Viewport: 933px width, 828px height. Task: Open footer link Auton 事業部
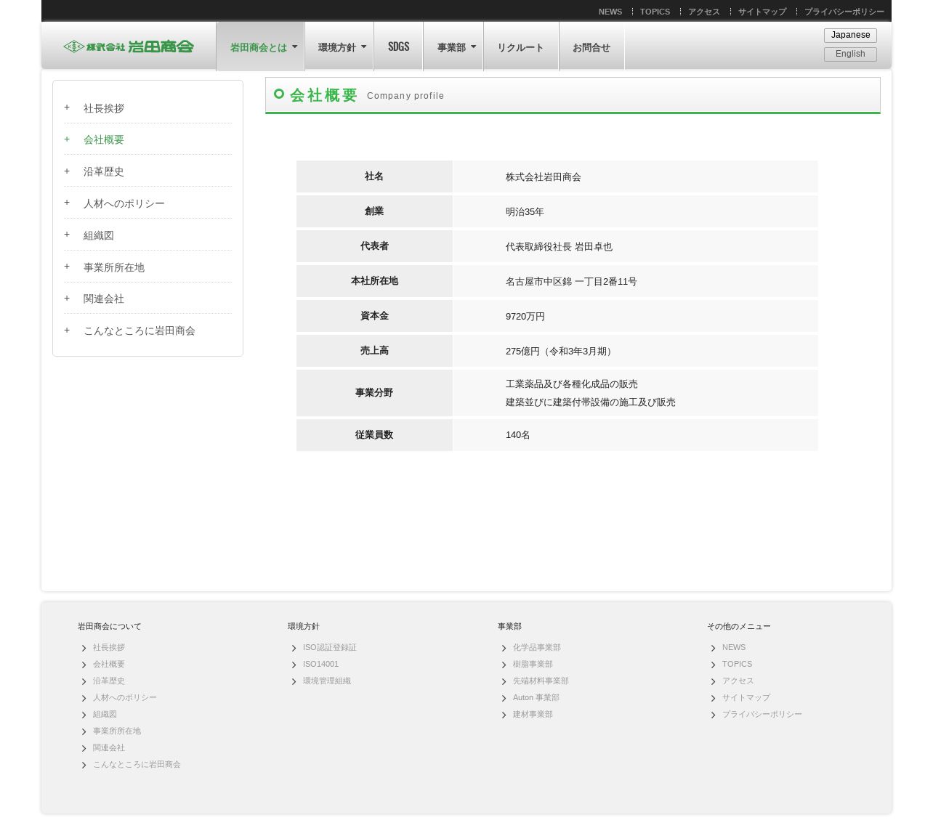click(x=536, y=697)
